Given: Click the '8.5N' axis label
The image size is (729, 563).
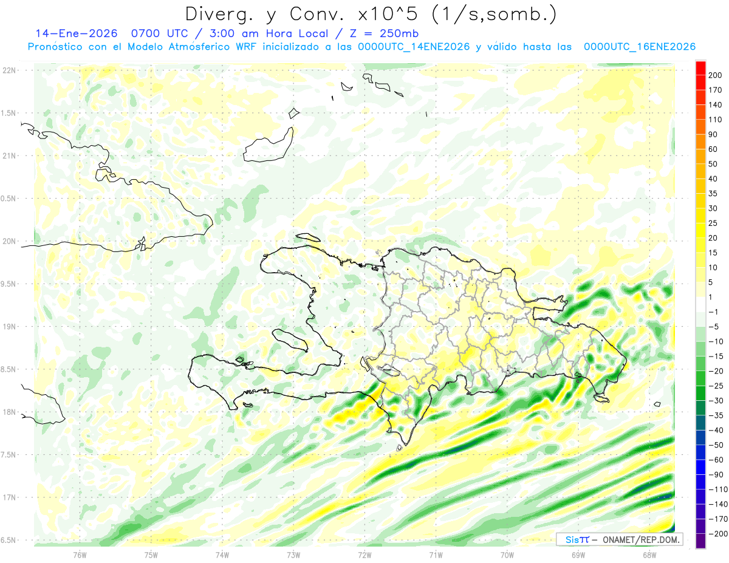Looking at the screenshot, I should (9, 369).
